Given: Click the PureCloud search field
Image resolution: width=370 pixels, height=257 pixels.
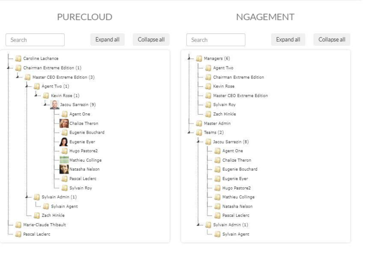Looking at the screenshot, I should pyautogui.click(x=35, y=40).
